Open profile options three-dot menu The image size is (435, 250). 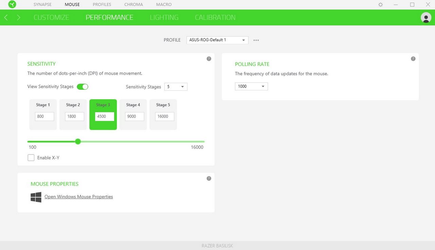click(x=256, y=40)
